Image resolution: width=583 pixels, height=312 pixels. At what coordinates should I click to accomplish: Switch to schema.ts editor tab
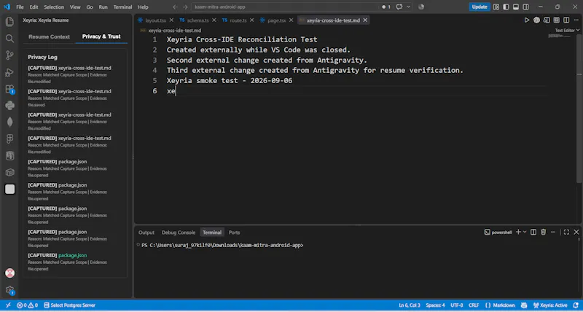[197, 20]
